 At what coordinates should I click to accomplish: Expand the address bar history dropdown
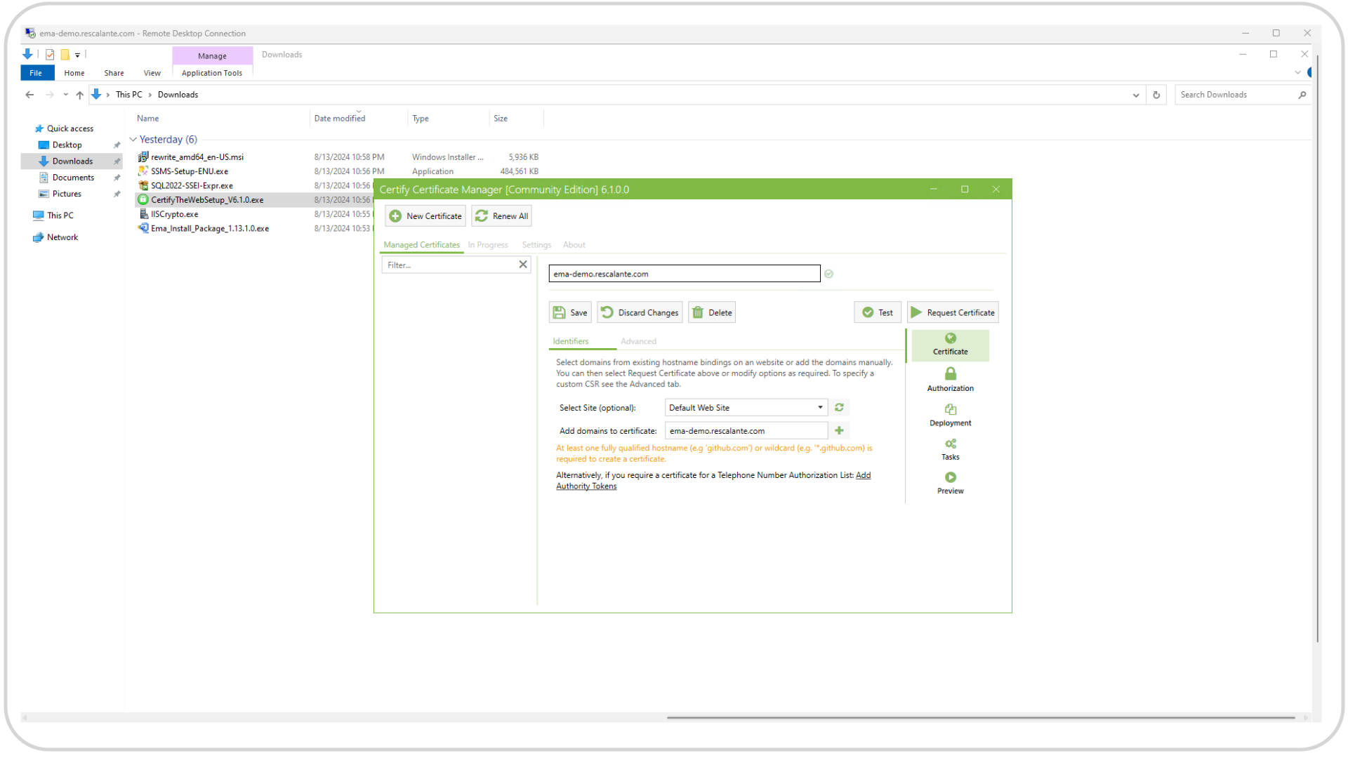click(1136, 95)
